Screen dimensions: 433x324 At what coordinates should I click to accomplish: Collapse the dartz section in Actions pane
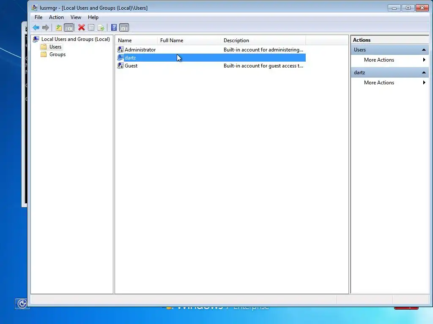click(x=424, y=73)
